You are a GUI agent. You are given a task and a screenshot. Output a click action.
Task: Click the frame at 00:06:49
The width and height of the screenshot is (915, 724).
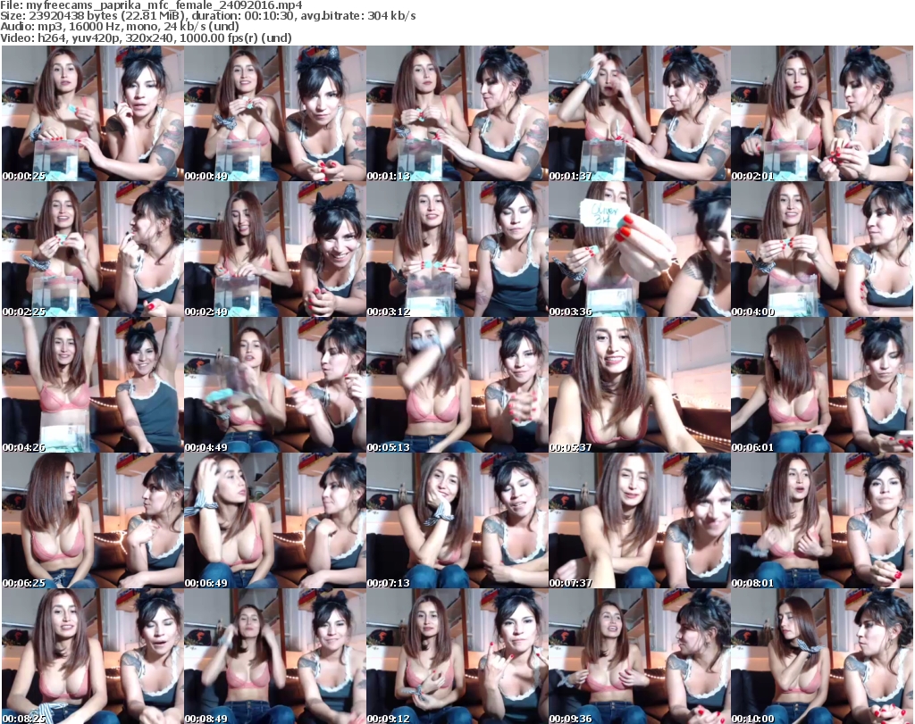pos(275,521)
